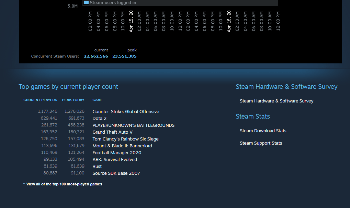Open Tom Clancy's Rainbow Six Siege link
Image resolution: width=350 pixels, height=208 pixels.
coord(125,139)
